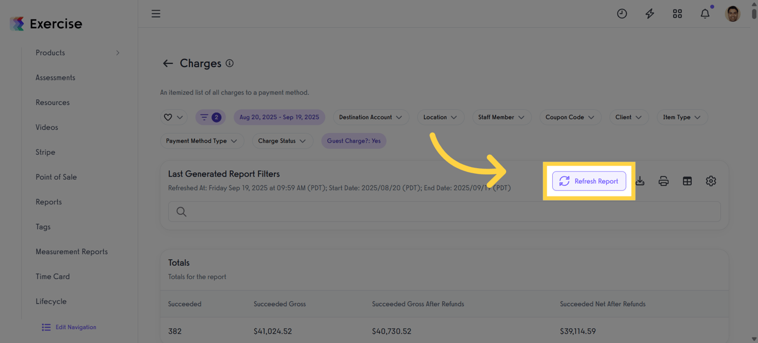The height and width of the screenshot is (343, 758).
Task: View recent history via the clock icon
Action: (x=621, y=13)
